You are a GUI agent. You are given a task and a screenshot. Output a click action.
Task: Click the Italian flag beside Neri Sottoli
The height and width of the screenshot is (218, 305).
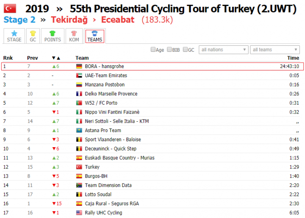coord(79,121)
